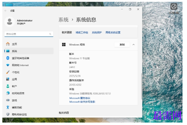187x125 pixels.
Task: Select 帐户 label in sidebar
Action: (x=14, y=86)
